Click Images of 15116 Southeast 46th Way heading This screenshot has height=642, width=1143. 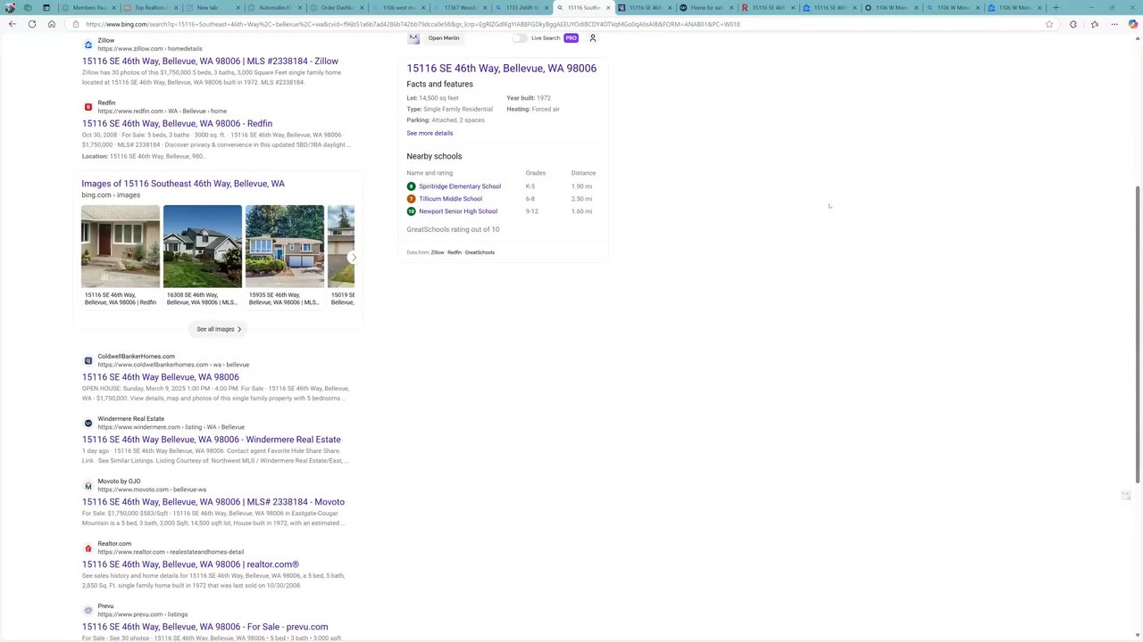click(x=183, y=184)
